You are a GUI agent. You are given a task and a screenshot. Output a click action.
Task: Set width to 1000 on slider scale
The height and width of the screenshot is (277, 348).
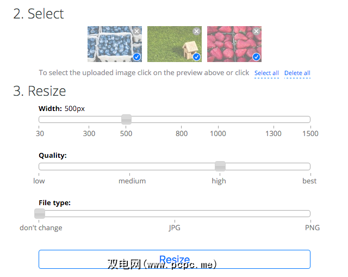pos(218,120)
